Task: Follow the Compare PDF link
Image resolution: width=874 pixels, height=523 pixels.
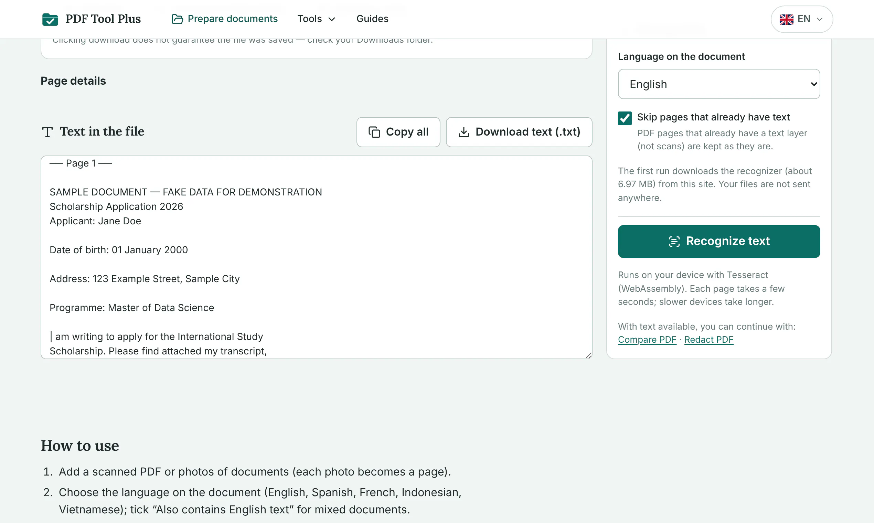Action: (647, 339)
